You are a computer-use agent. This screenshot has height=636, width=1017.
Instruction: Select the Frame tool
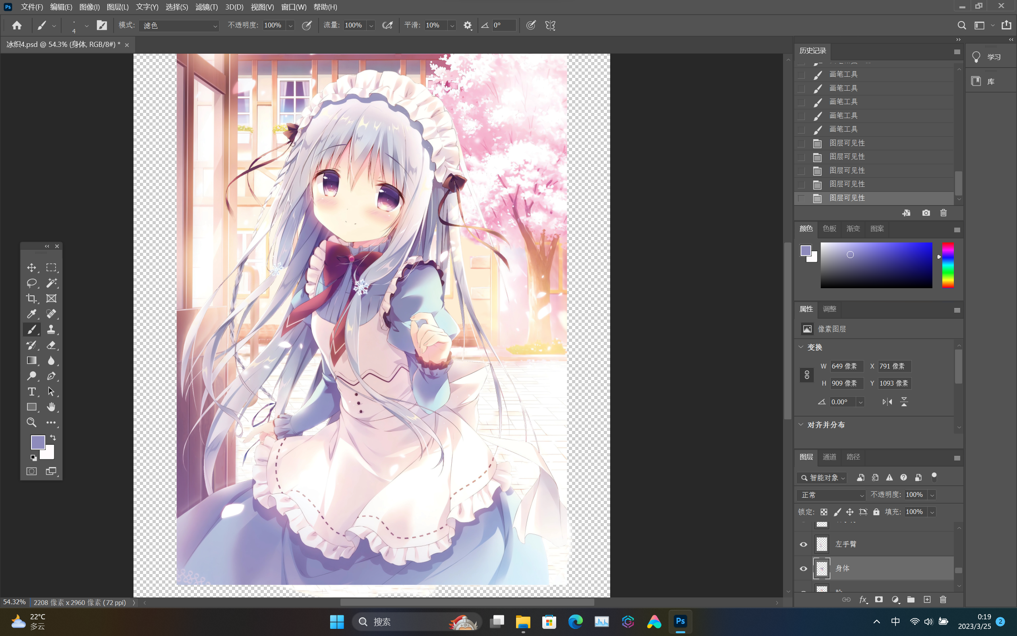pyautogui.click(x=51, y=299)
